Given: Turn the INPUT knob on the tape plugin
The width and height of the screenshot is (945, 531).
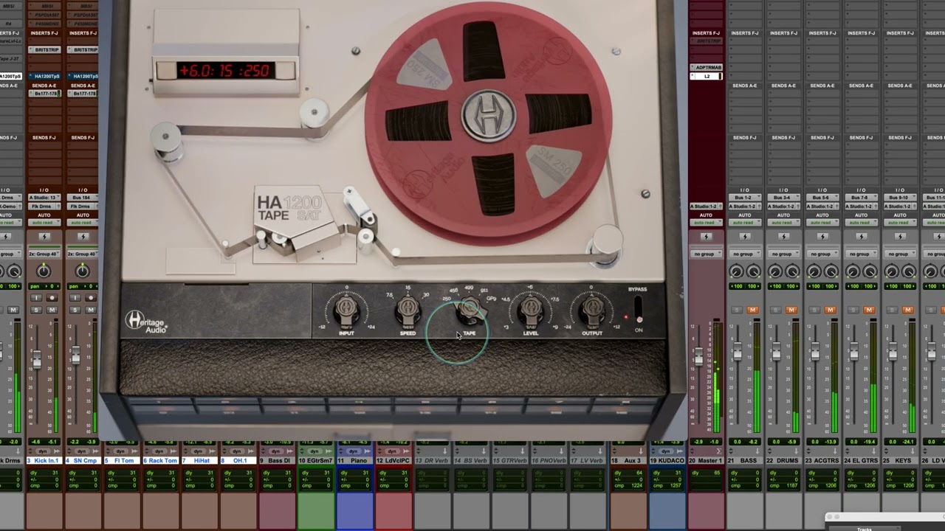Looking at the screenshot, I should (346, 310).
